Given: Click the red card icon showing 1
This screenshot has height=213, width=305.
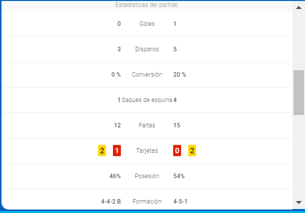Looking at the screenshot, I should coord(117,151).
